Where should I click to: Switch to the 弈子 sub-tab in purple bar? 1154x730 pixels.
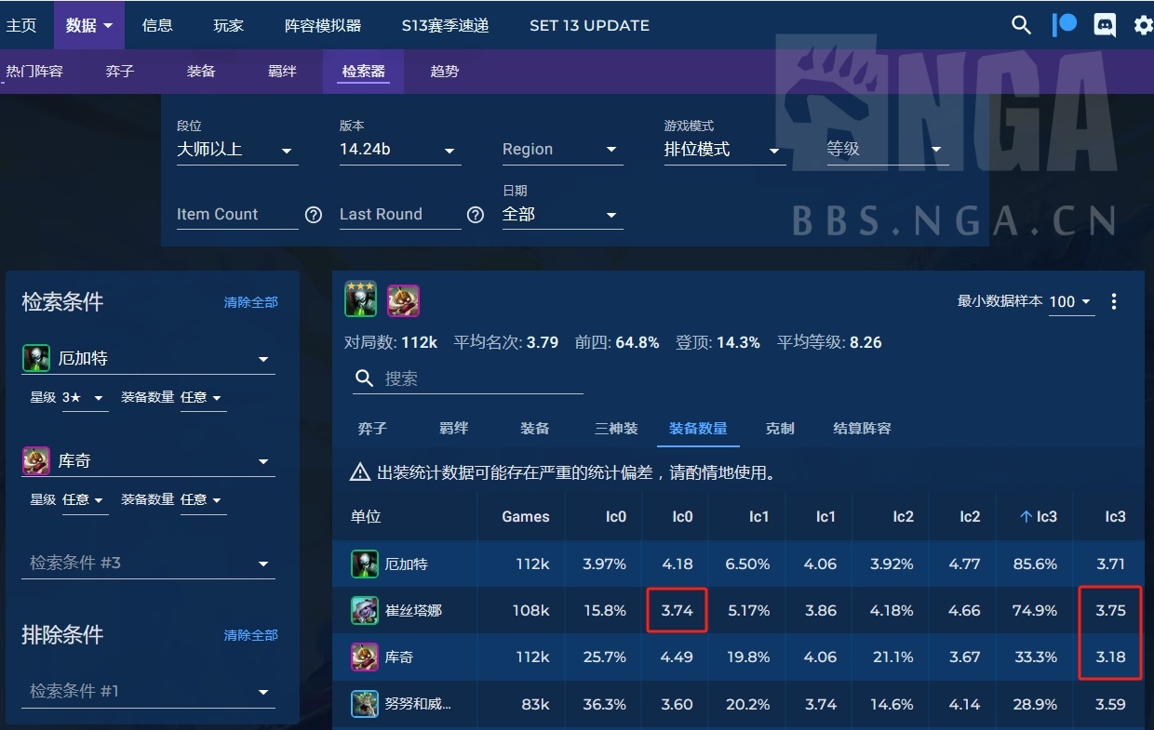[120, 71]
